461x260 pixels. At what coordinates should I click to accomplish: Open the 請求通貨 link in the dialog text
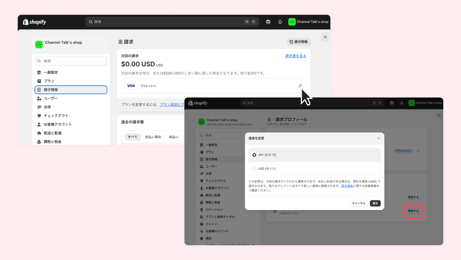347,186
